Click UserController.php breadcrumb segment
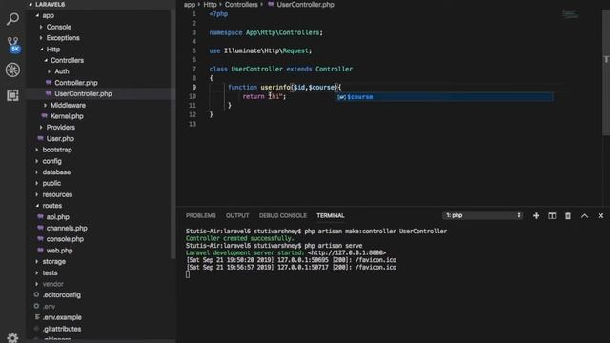 305,5
